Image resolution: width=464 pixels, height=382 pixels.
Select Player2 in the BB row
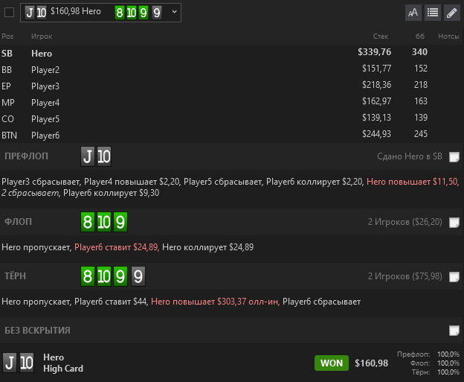(45, 70)
